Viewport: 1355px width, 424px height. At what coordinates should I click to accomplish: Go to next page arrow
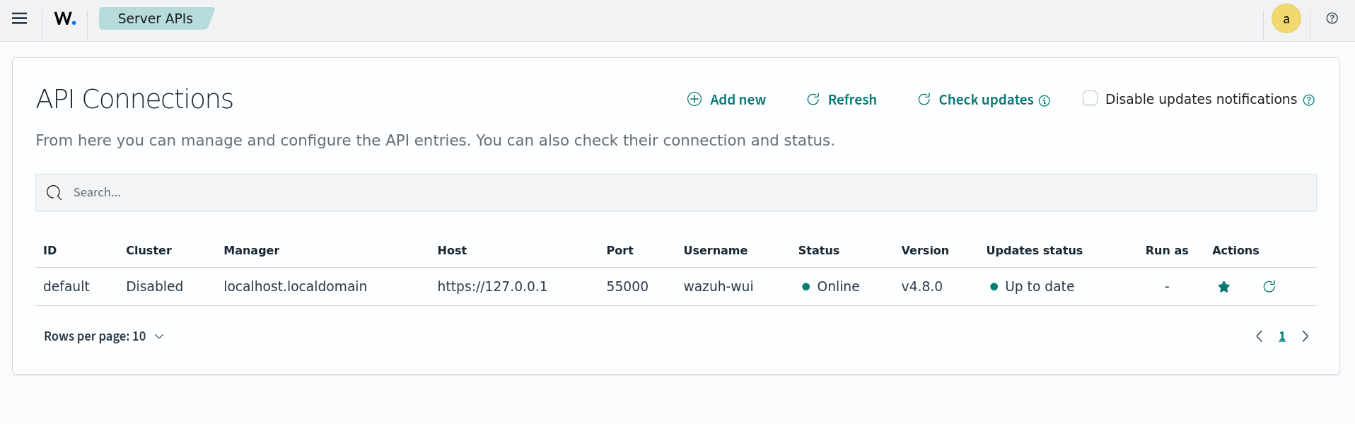[1305, 336]
